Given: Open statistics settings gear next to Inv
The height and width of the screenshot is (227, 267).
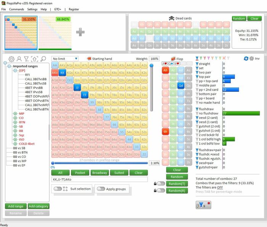Looking at the screenshot, I should [251, 59].
